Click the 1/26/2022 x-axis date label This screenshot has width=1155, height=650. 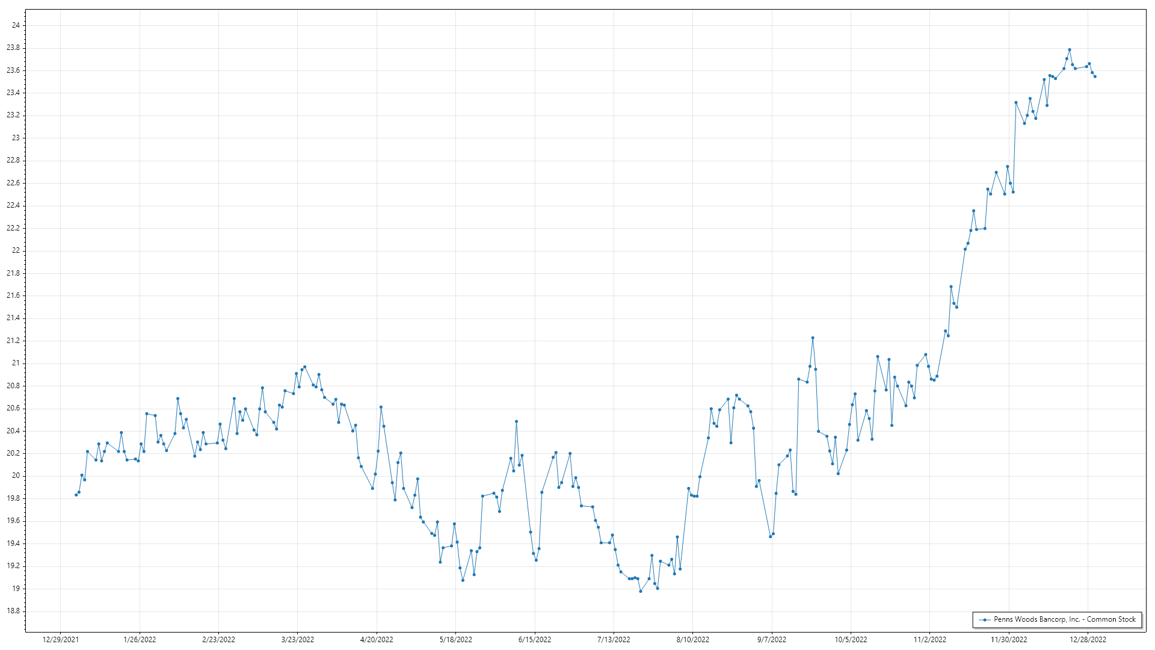click(x=140, y=640)
